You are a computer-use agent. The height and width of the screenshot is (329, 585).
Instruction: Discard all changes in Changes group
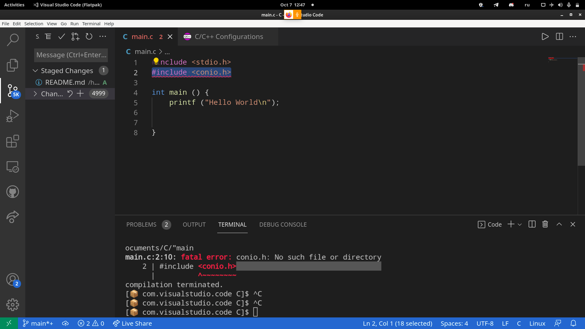click(x=70, y=94)
